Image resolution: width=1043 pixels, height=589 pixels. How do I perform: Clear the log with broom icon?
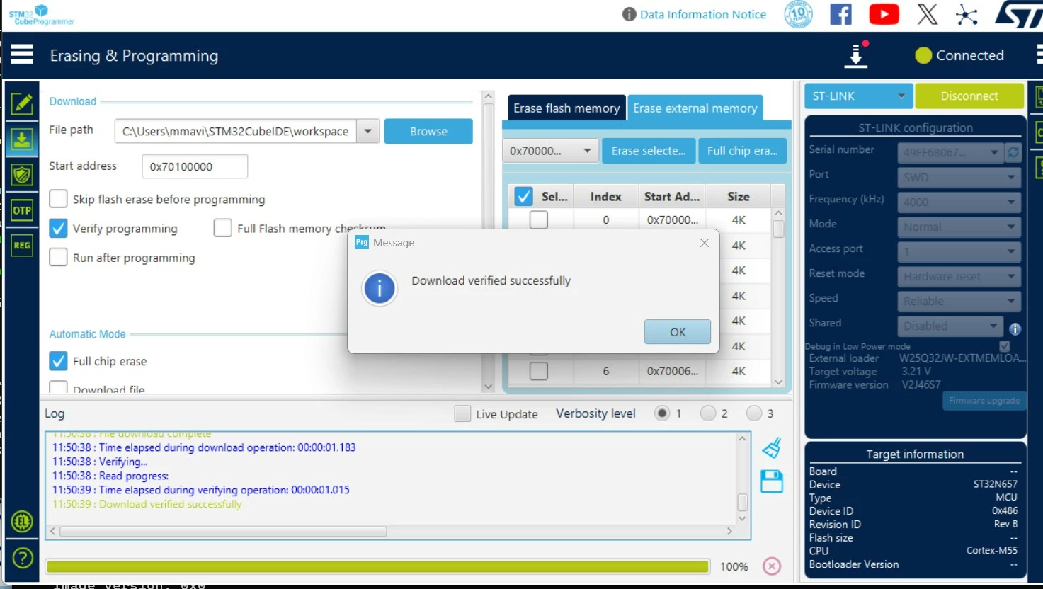(x=772, y=447)
